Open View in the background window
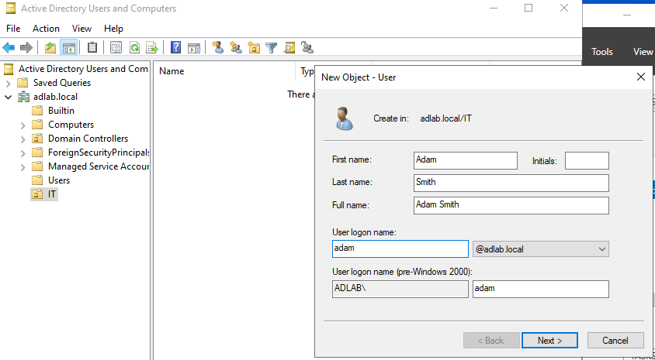 (x=643, y=52)
